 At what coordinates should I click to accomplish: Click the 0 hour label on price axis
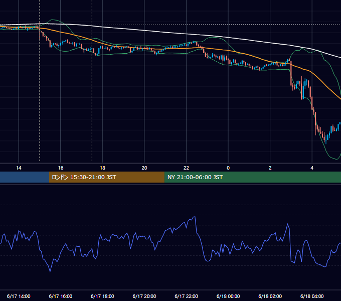point(228,168)
